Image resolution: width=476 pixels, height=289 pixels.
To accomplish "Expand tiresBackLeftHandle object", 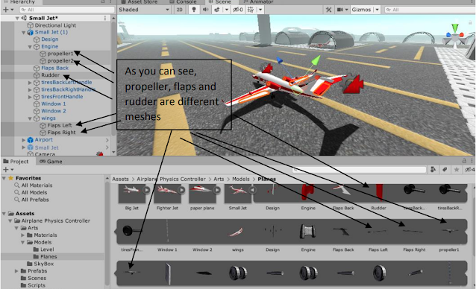I will (x=30, y=83).
